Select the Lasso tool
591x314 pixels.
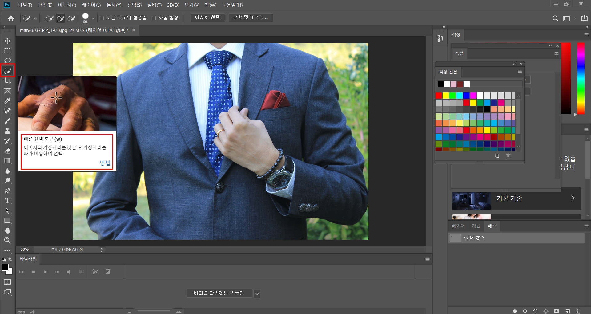coord(7,61)
